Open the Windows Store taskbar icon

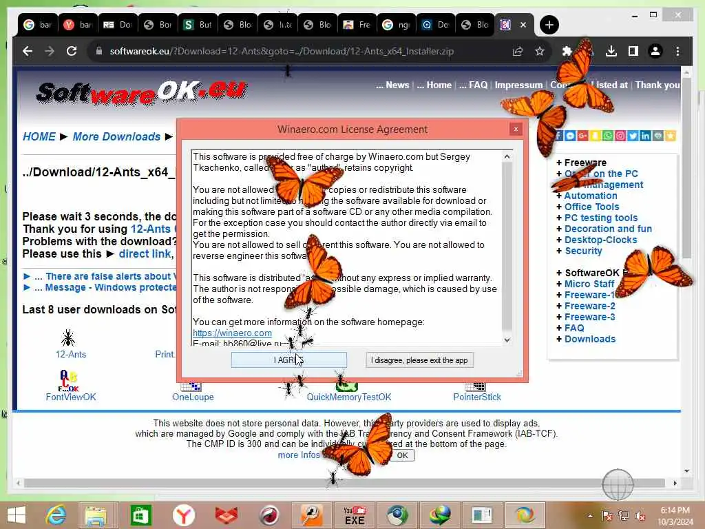pyautogui.click(x=140, y=515)
